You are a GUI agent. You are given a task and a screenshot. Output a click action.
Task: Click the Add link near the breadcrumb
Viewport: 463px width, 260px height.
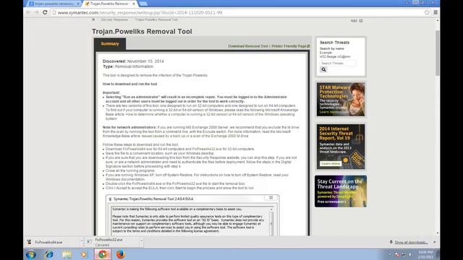coord(354,21)
